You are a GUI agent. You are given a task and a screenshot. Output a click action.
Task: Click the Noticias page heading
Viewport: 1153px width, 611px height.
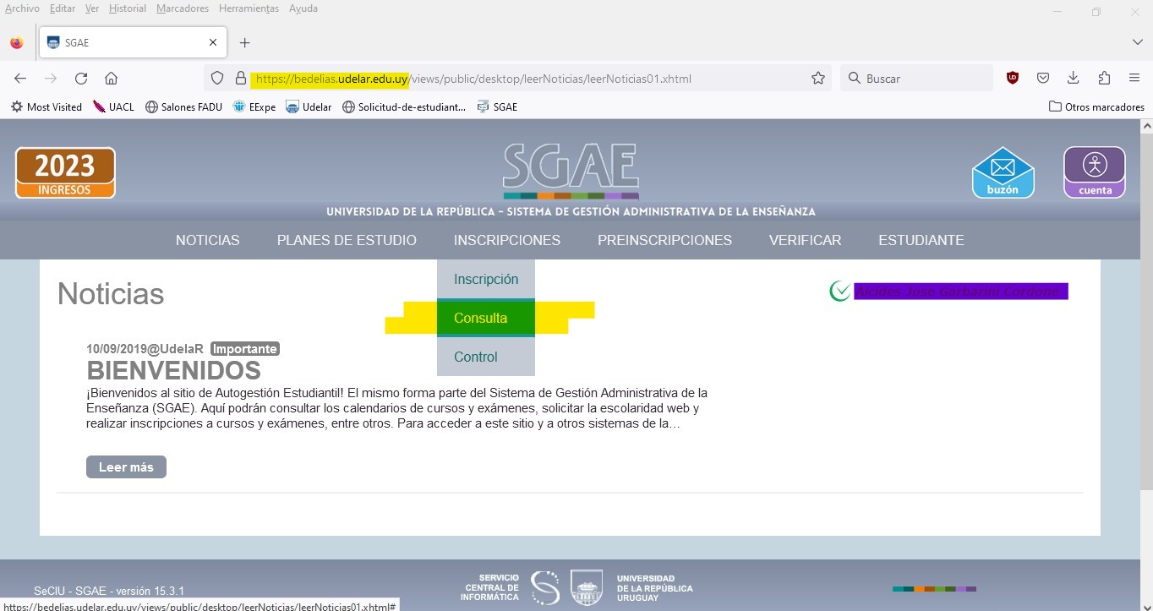pos(111,294)
